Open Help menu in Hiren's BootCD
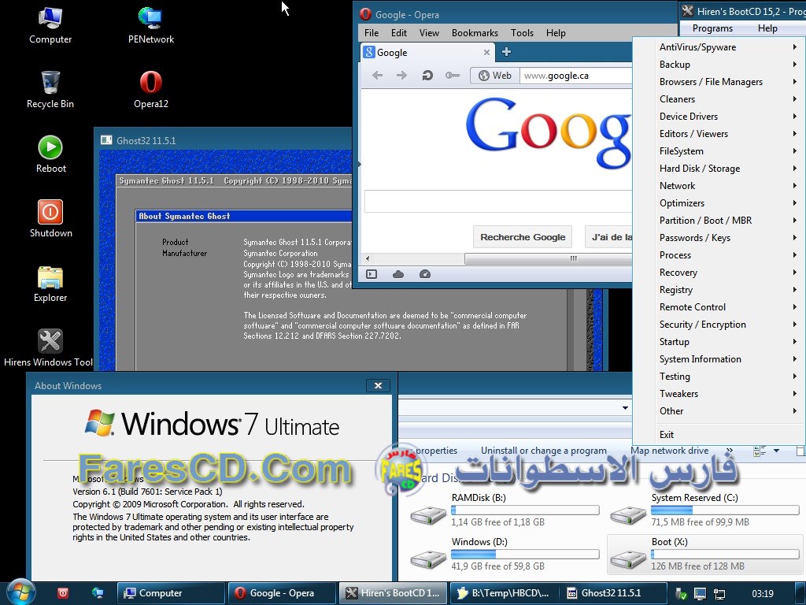 pos(767,28)
